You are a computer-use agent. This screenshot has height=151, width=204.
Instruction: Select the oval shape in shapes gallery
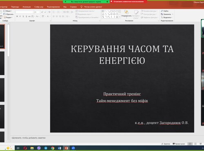[x=114, y=11]
